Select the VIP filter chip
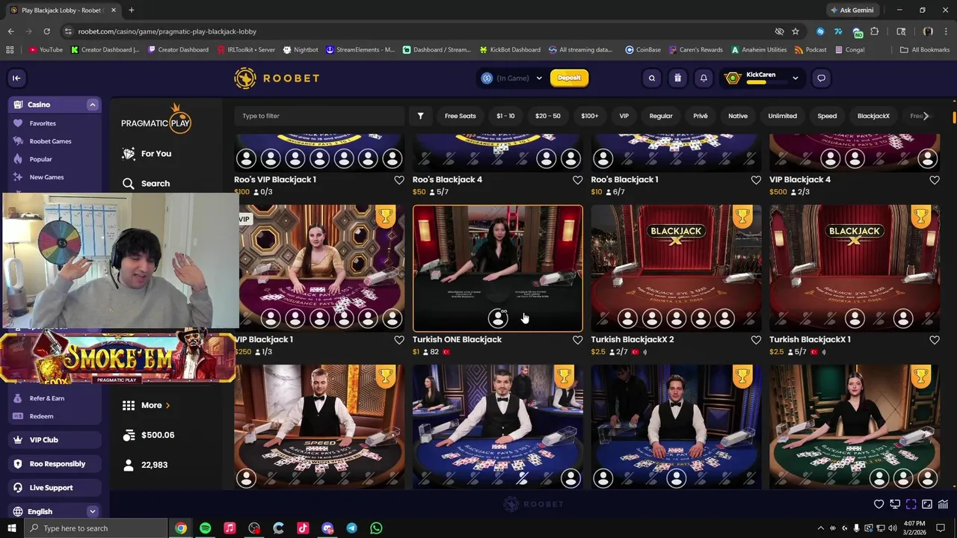The height and width of the screenshot is (538, 957). coord(624,116)
